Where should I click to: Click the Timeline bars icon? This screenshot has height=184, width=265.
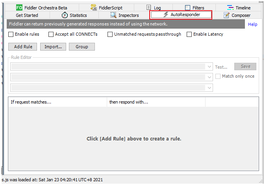pyautogui.click(x=230, y=7)
